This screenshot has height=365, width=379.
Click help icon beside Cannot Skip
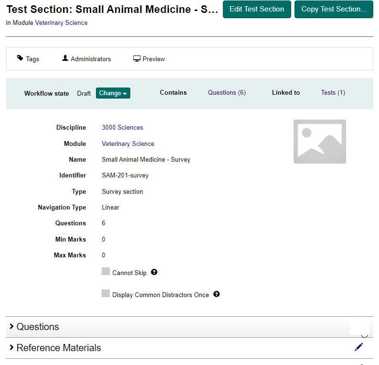click(x=154, y=272)
